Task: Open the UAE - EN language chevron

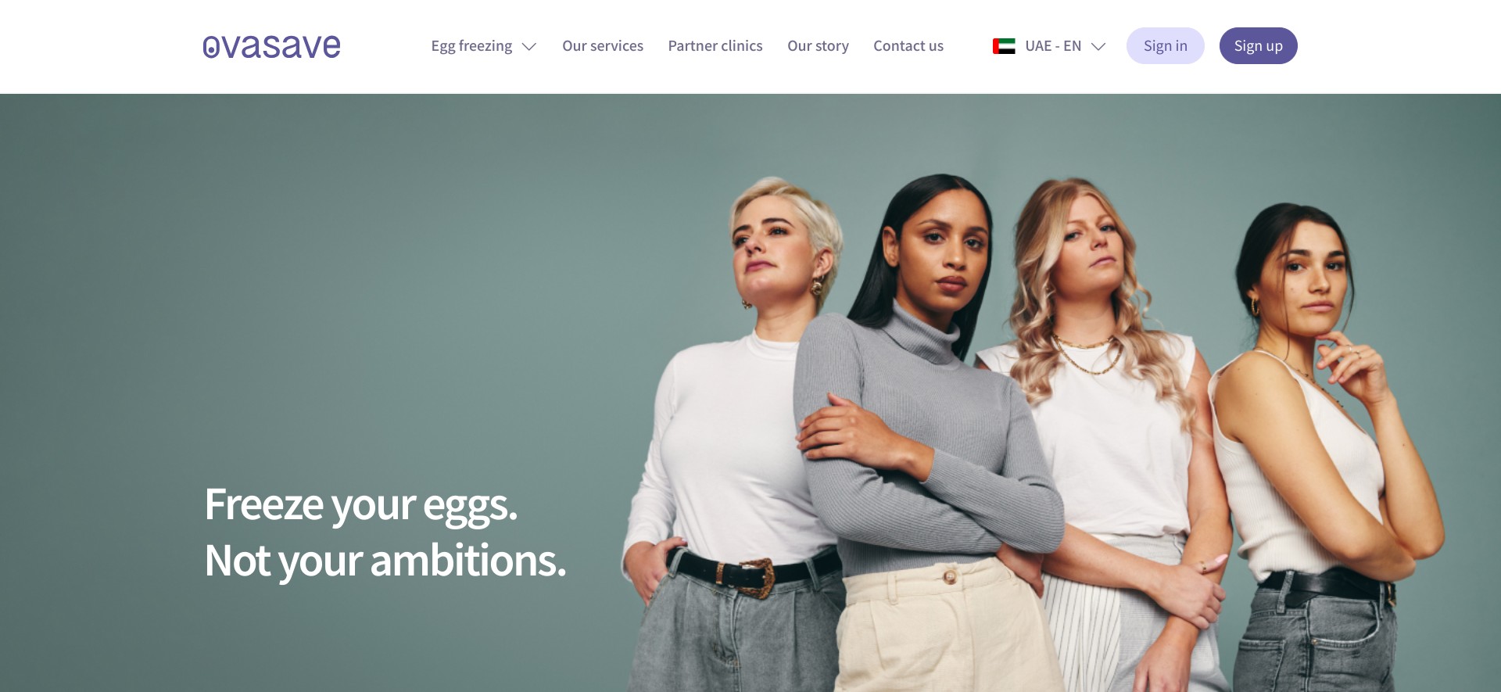Action: 1098,47
